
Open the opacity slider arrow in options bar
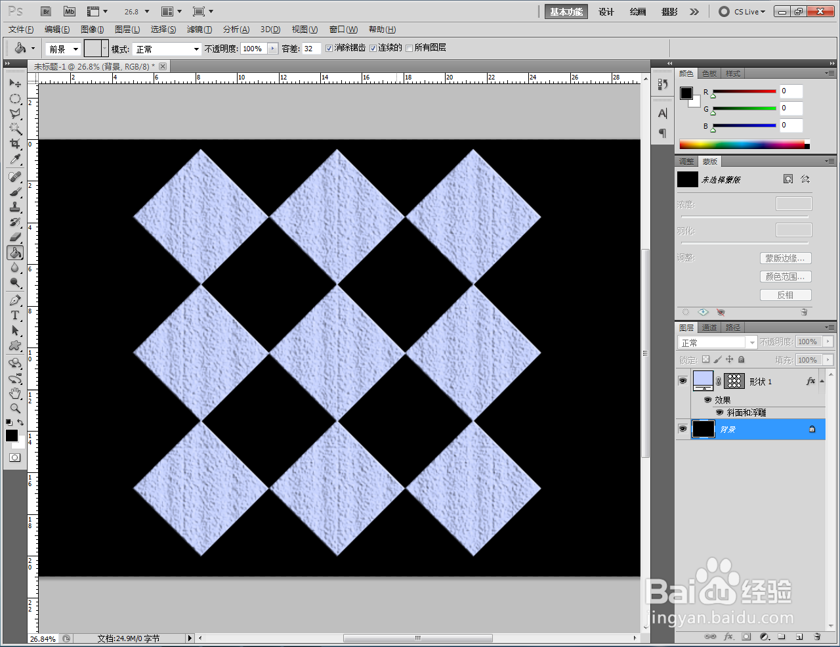pyautogui.click(x=273, y=49)
